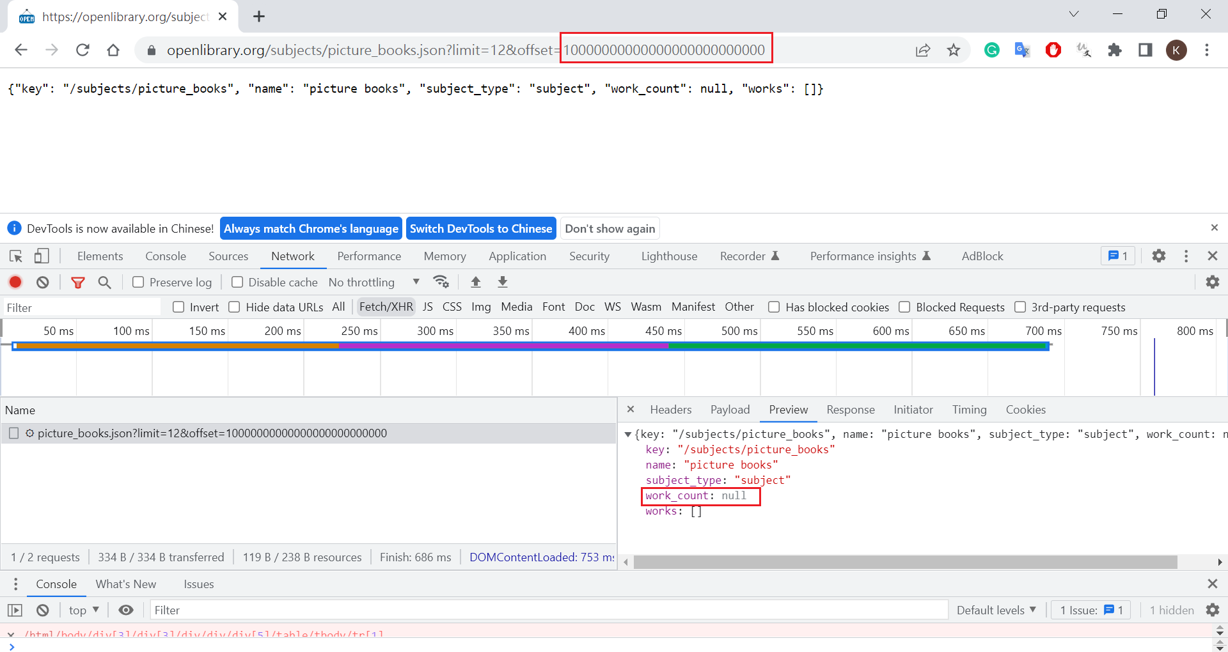
Task: Click the inspect element picker icon
Action: coord(16,256)
